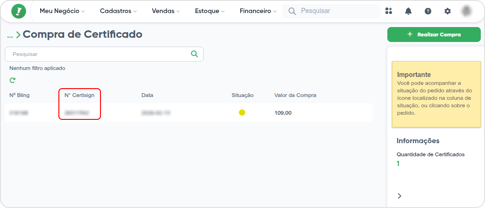485x208 pixels.
Task: Focus the global Pesquisar search field
Action: coord(331,11)
